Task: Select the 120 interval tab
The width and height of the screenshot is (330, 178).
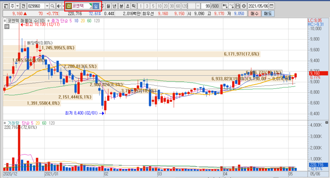Action: click(x=184, y=6)
